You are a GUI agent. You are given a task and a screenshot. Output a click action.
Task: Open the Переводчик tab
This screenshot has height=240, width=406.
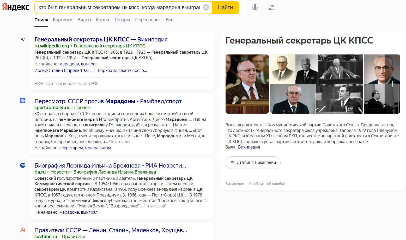(x=148, y=20)
